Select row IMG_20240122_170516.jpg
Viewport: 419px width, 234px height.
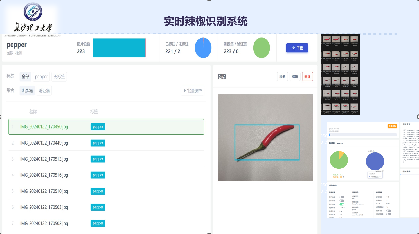point(106,175)
